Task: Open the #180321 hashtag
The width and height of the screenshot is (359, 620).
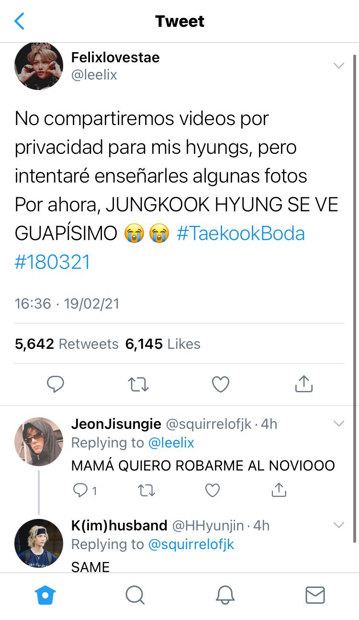Action: click(53, 262)
